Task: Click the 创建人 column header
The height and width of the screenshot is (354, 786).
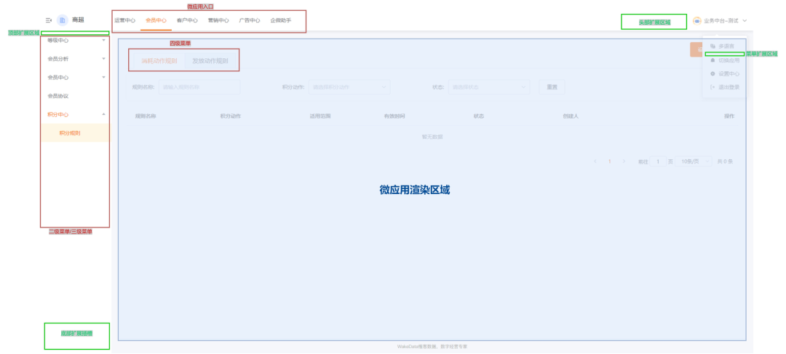Action: (571, 116)
